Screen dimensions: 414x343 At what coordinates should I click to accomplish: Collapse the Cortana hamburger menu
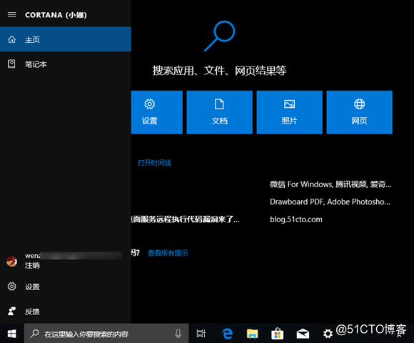[12, 15]
